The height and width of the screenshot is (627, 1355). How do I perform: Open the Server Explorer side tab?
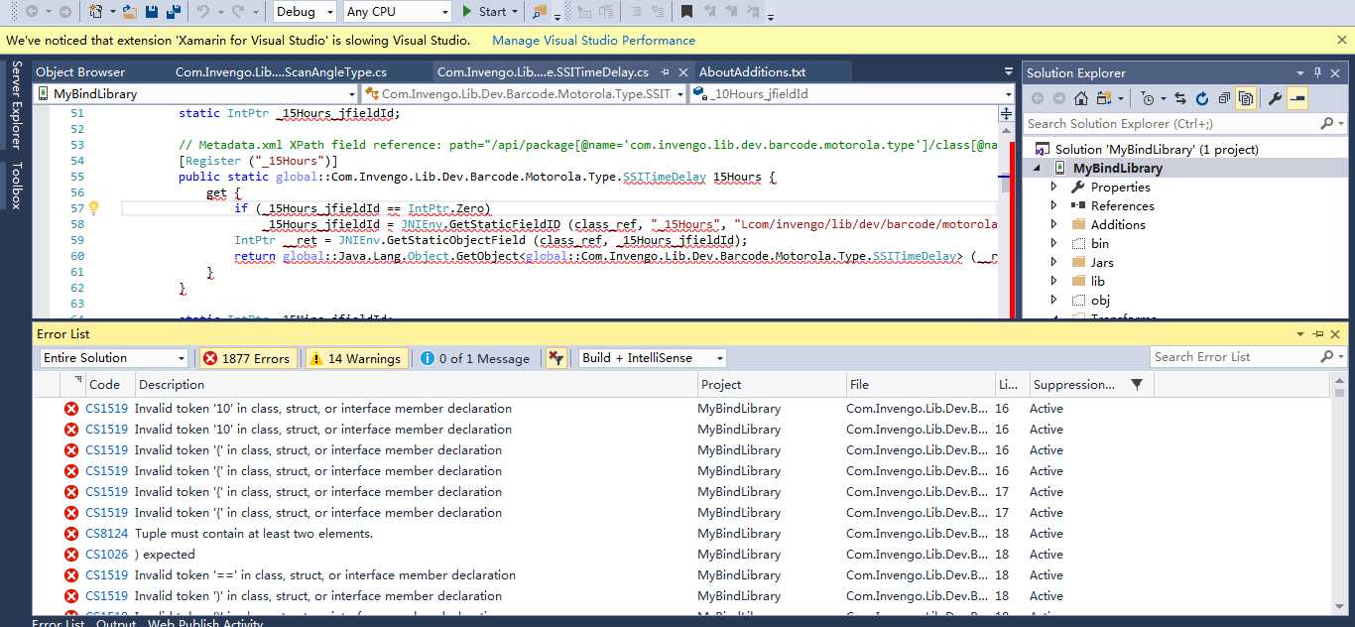coord(16,105)
